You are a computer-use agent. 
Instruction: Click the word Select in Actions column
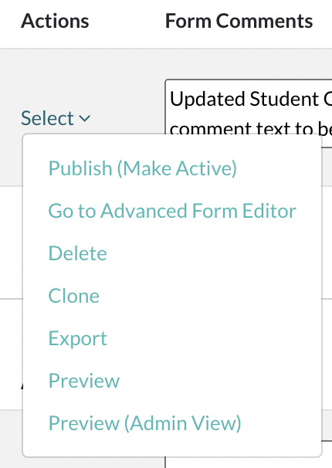[47, 118]
